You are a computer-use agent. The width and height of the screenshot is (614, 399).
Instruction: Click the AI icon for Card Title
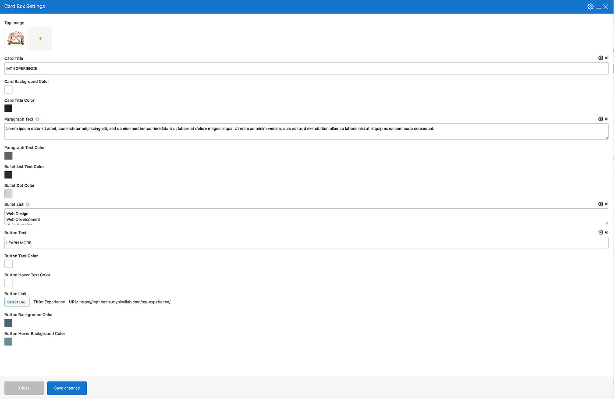coord(603,58)
